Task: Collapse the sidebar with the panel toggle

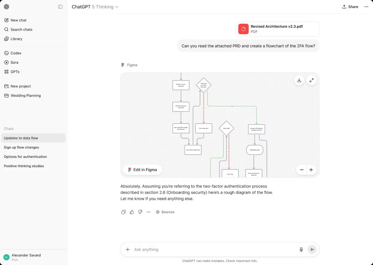Action: (60, 7)
